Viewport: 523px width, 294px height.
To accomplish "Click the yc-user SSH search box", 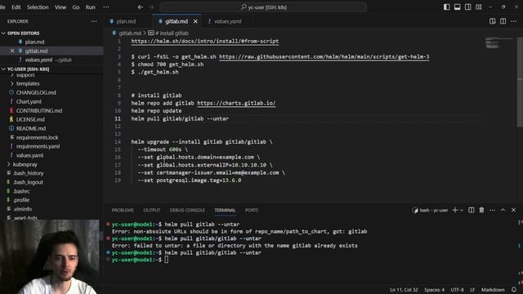I will [263, 7].
